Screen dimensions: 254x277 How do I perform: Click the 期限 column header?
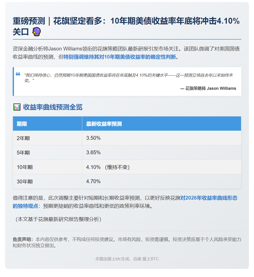coord(22,124)
